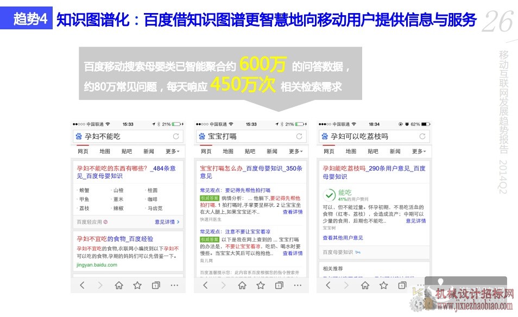Click search field containing 孕妇可以吃荔枝吗
This screenshot has width=518, height=317.
pyautogui.click(x=374, y=136)
